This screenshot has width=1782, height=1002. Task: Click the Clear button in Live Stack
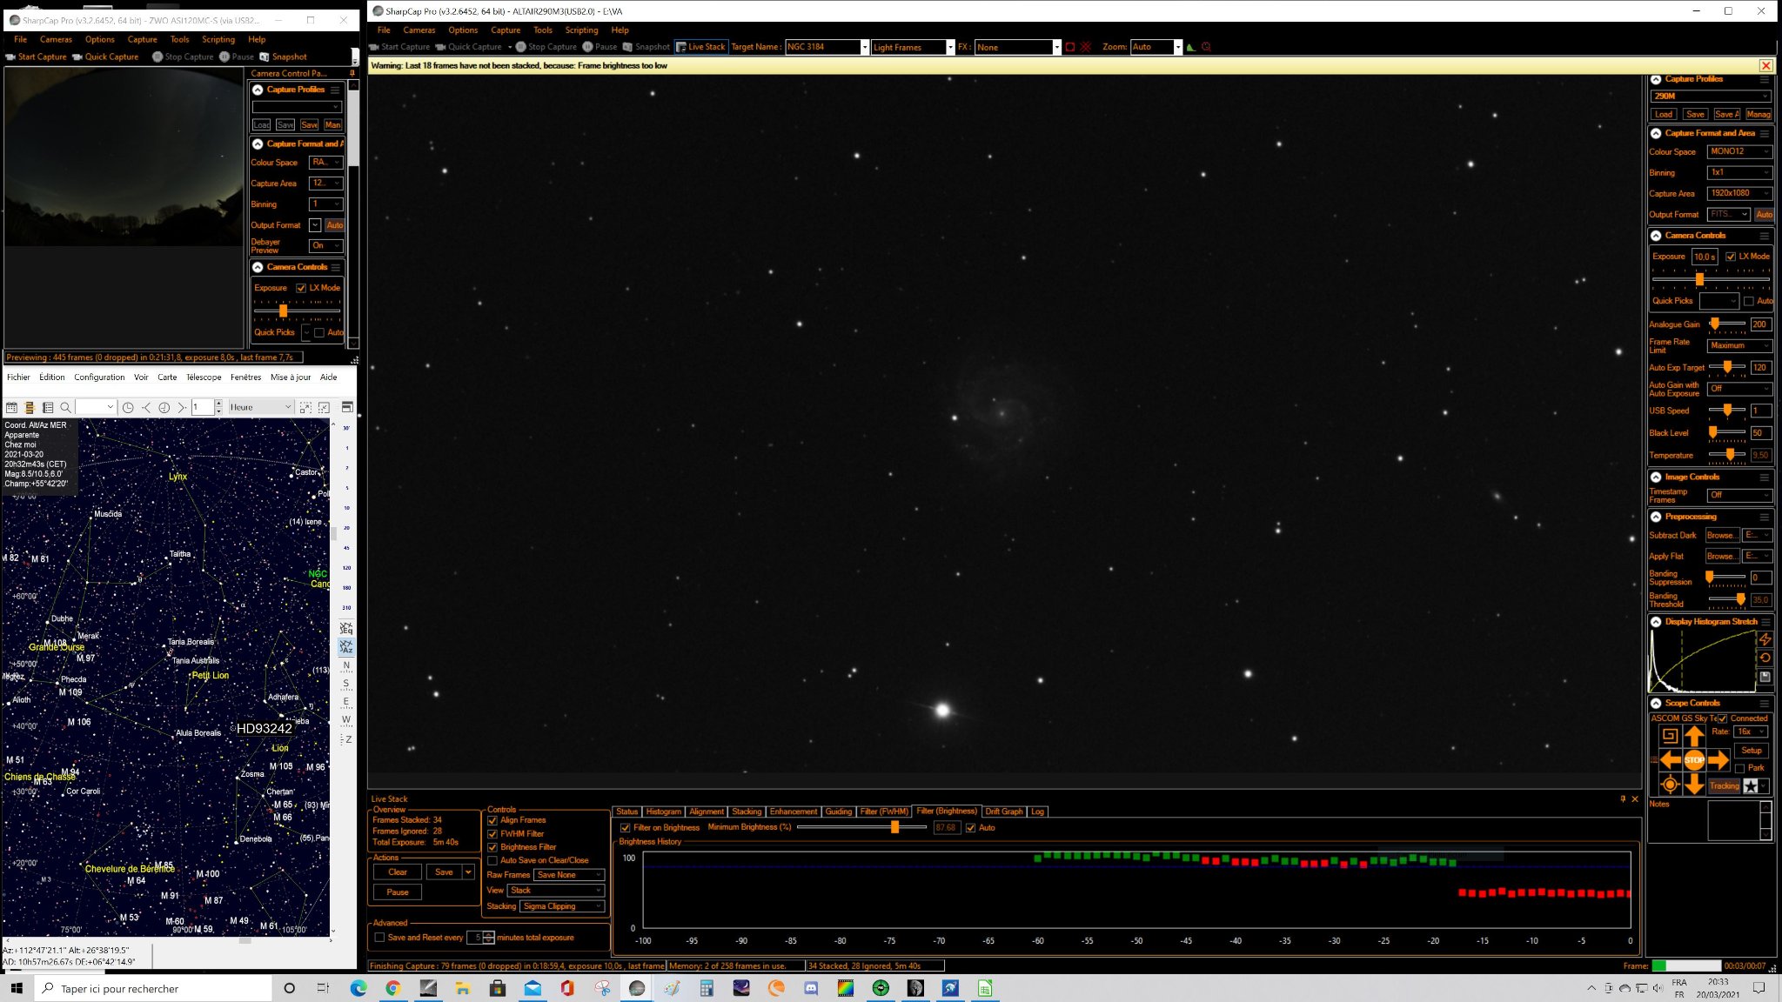pos(398,872)
